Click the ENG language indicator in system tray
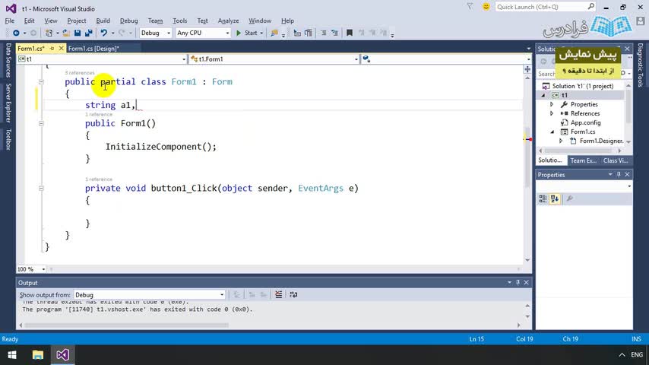The image size is (649, 365). (x=637, y=355)
